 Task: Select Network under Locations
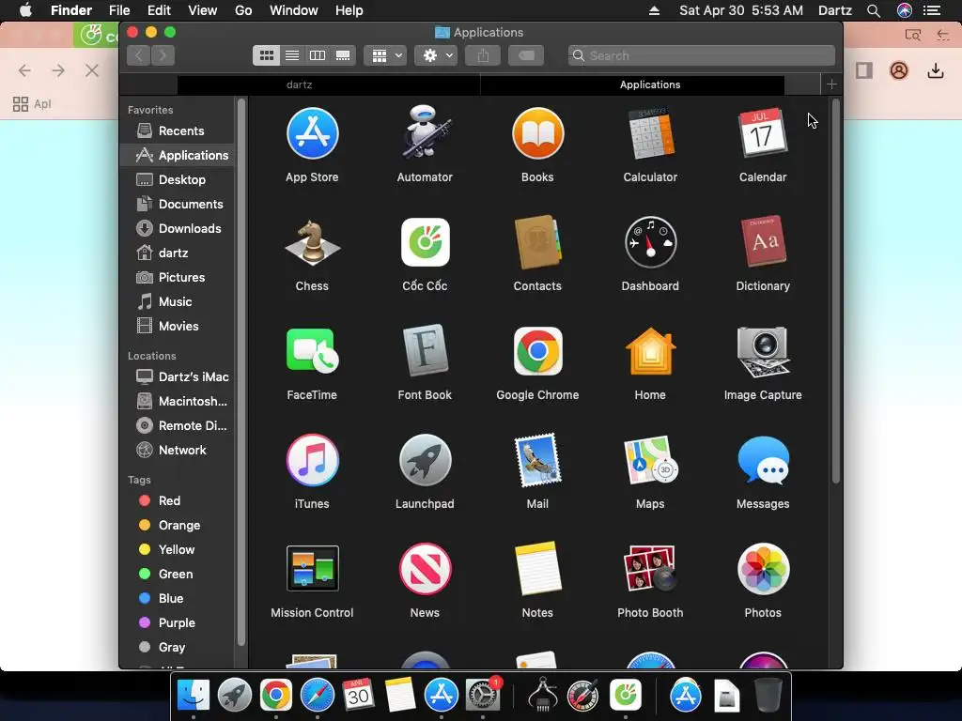pyautogui.click(x=178, y=450)
